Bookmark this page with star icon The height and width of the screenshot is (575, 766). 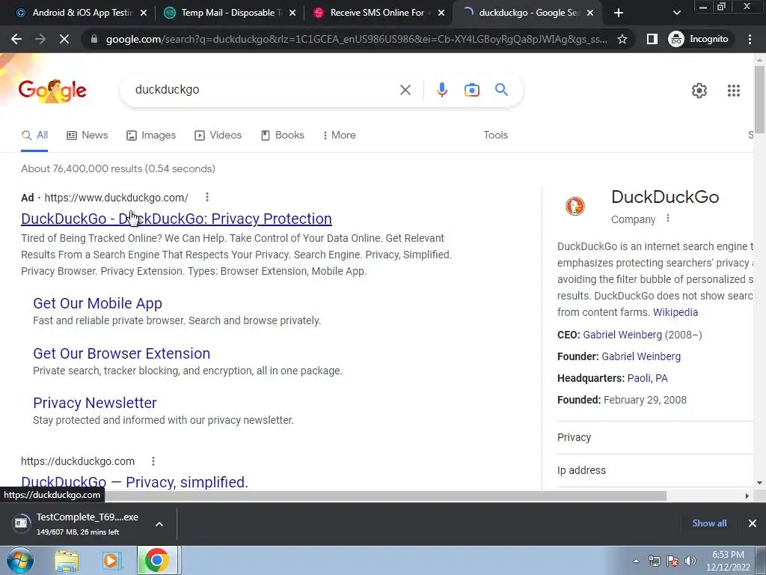[622, 39]
